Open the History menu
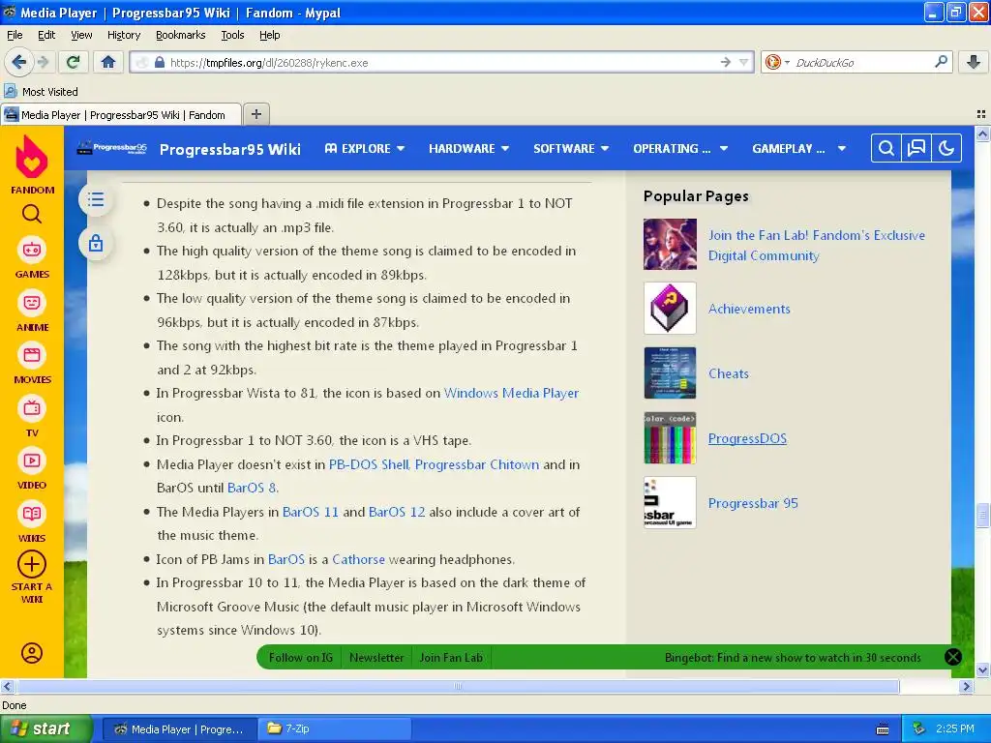Image resolution: width=991 pixels, height=743 pixels. pos(124,35)
